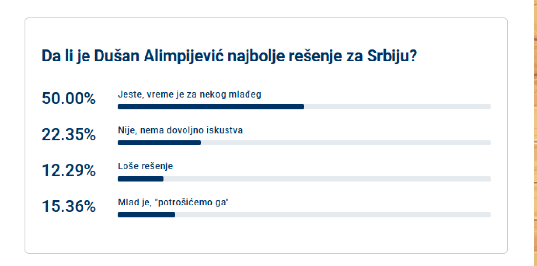Click the dark fill of the 22.35% bar
This screenshot has width=537, height=266.
pyautogui.click(x=159, y=143)
